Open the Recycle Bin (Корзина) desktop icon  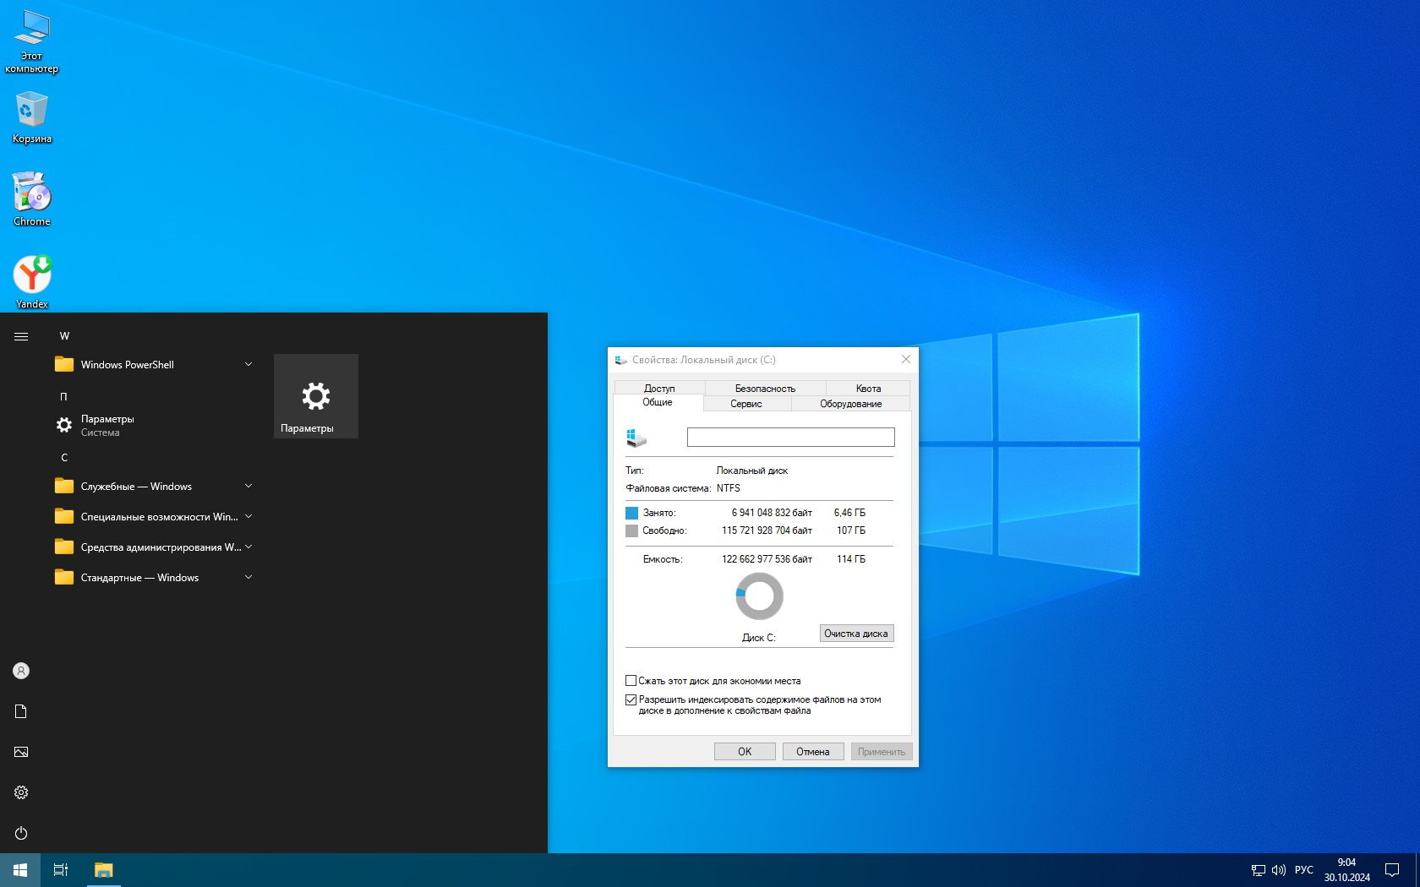(x=31, y=111)
